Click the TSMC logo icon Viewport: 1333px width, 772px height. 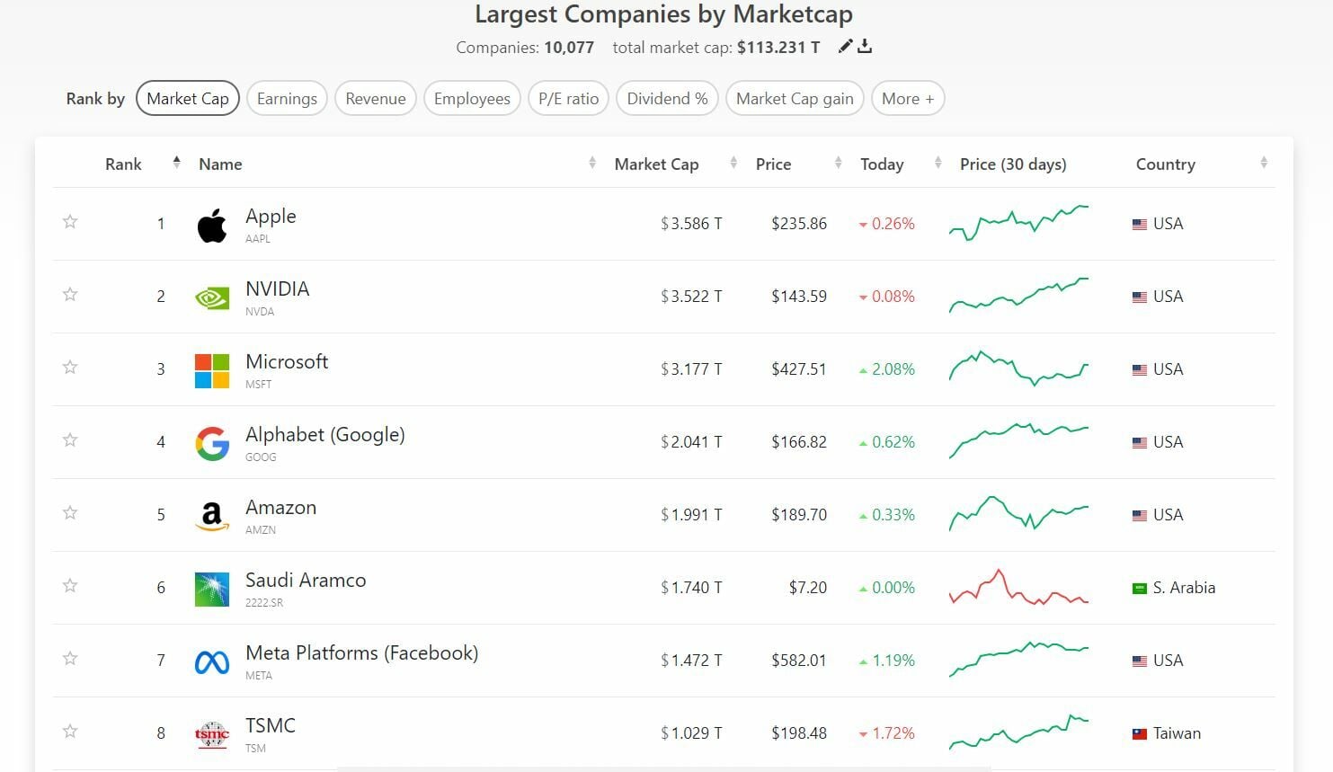(x=212, y=734)
